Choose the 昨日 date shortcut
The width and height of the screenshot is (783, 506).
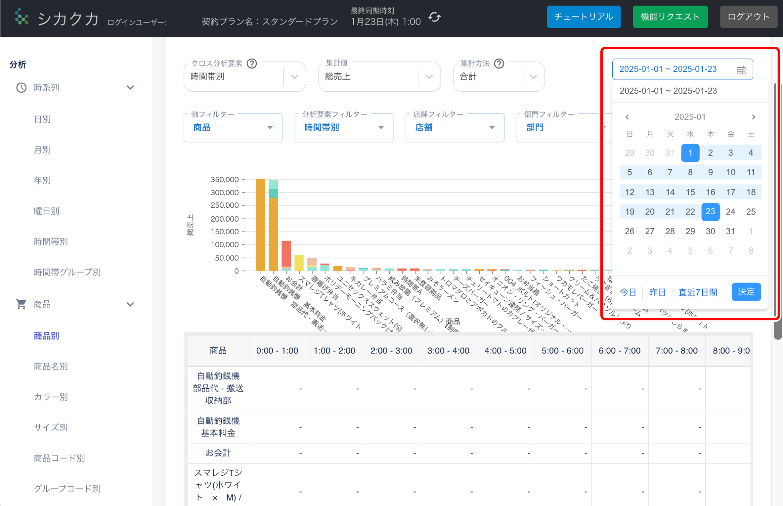coord(657,293)
